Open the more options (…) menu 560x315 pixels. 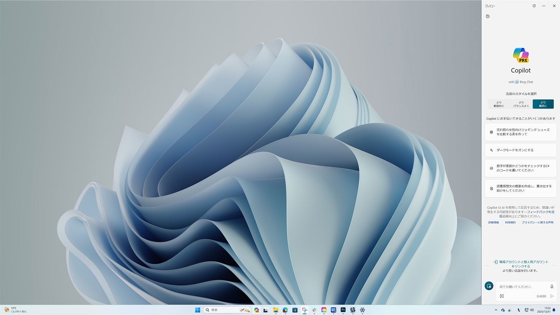(544, 6)
